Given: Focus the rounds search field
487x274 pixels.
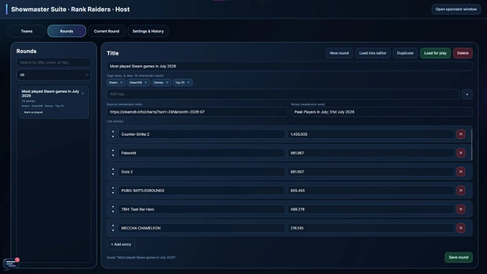Looking at the screenshot, I should pos(54,62).
